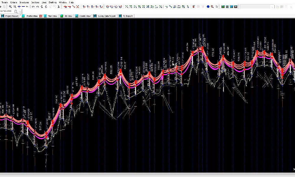Click the last of four view-layout icons
Screen dimensions: 295x177
tap(236, 6)
